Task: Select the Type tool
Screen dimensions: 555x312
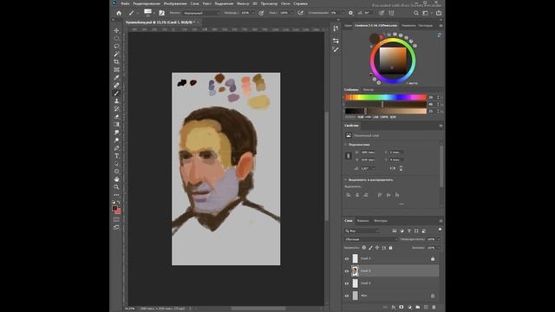Action: point(116,156)
